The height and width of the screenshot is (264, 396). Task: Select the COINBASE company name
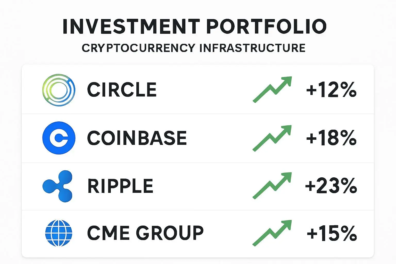(137, 138)
